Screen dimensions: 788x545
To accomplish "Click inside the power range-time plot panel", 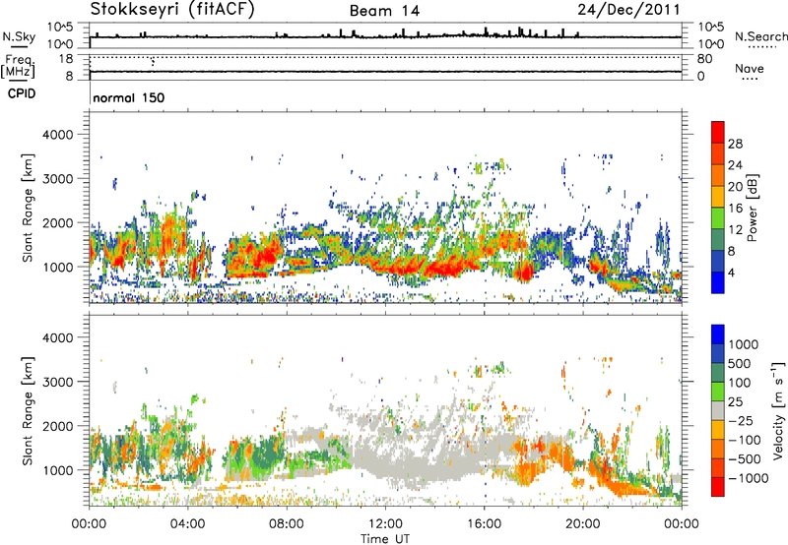I will (385, 208).
